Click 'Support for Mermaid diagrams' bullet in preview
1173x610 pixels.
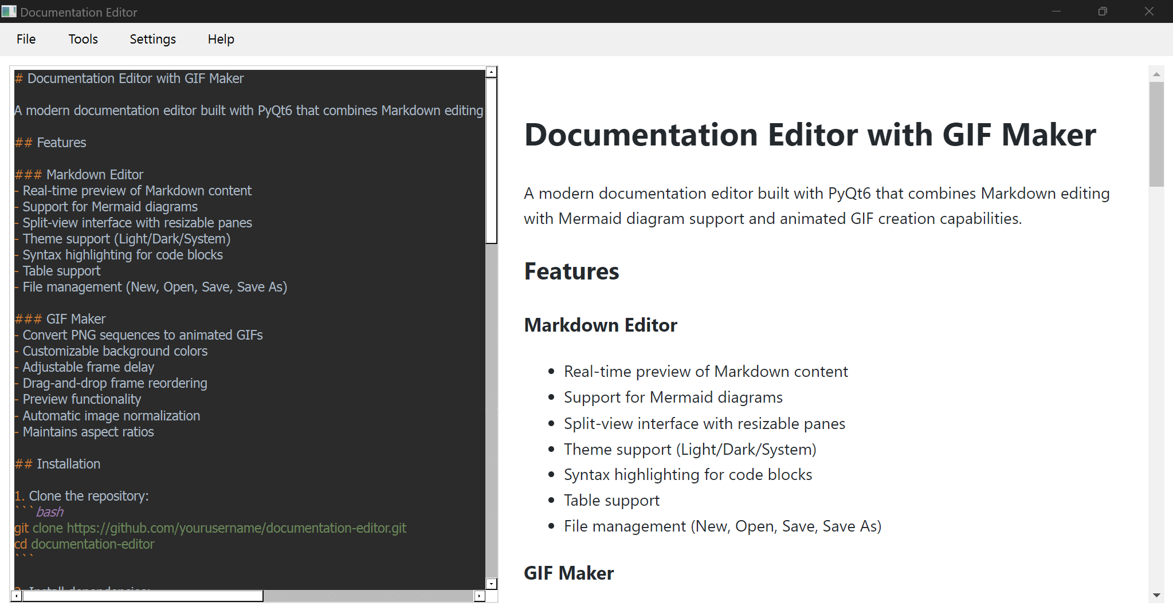(673, 398)
